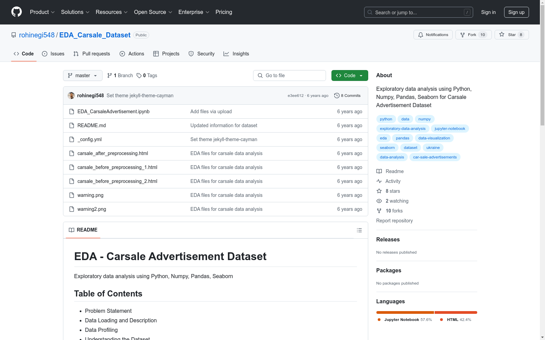Click the Jupyter Notebook language bar segment
Image resolution: width=545 pixels, height=340 pixels.
point(405,312)
